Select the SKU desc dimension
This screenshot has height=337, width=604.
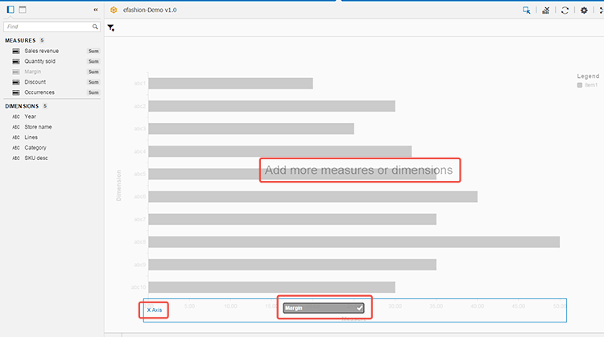[36, 158]
